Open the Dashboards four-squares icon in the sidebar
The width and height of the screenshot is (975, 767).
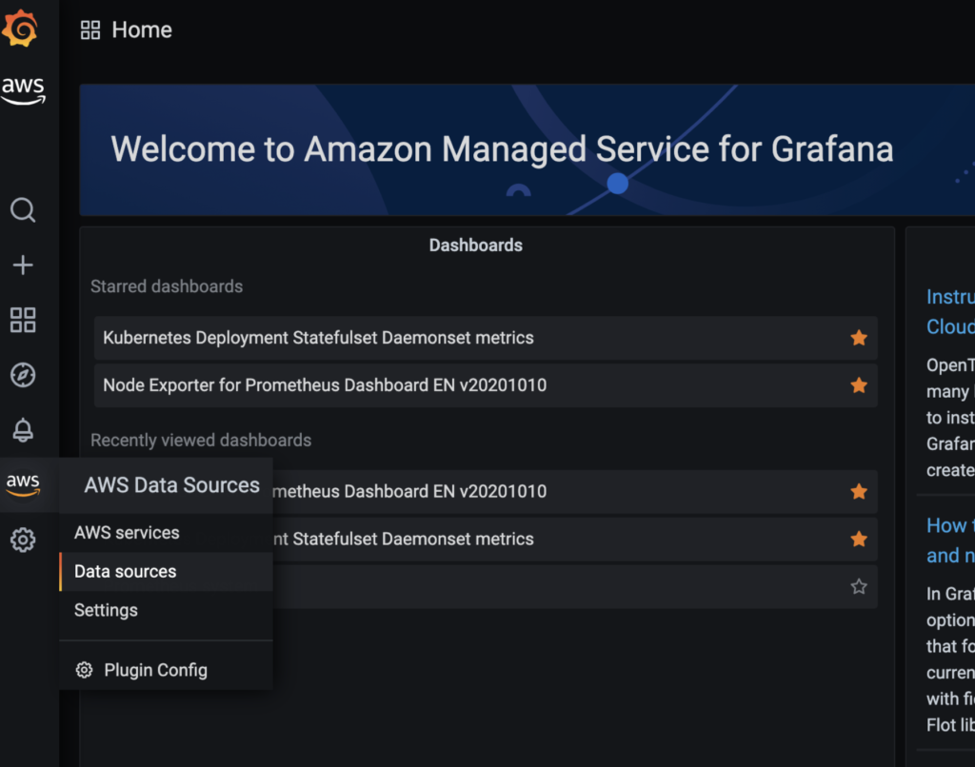(23, 320)
